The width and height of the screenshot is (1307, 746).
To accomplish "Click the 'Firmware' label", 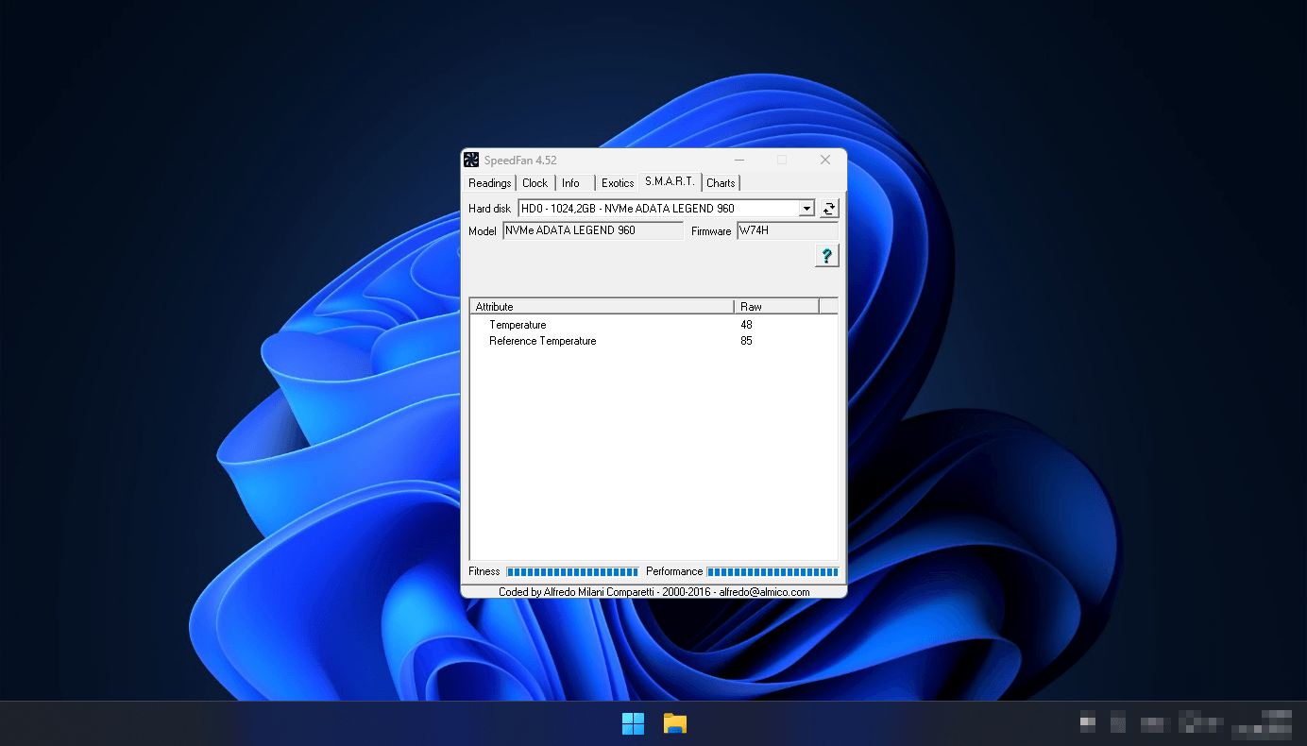I will [x=711, y=231].
